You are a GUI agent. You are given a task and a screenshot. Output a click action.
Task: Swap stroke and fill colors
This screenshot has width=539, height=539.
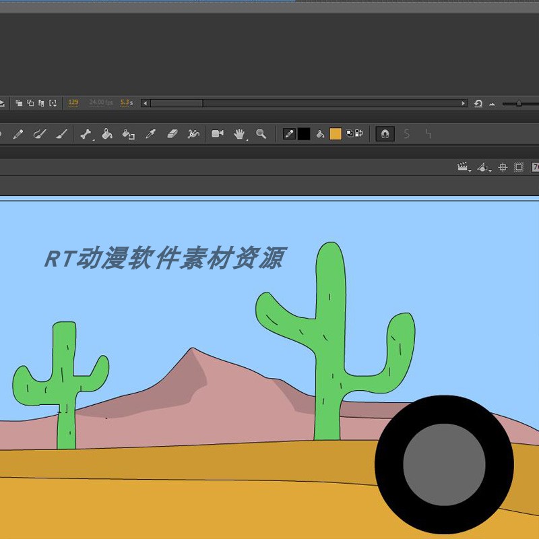(359, 133)
